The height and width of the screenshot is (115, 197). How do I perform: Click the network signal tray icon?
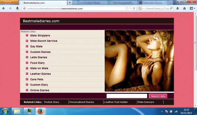point(176,112)
